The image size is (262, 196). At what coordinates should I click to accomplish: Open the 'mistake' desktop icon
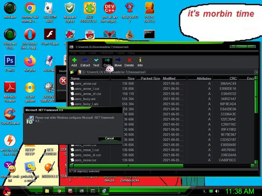[x=10, y=10]
